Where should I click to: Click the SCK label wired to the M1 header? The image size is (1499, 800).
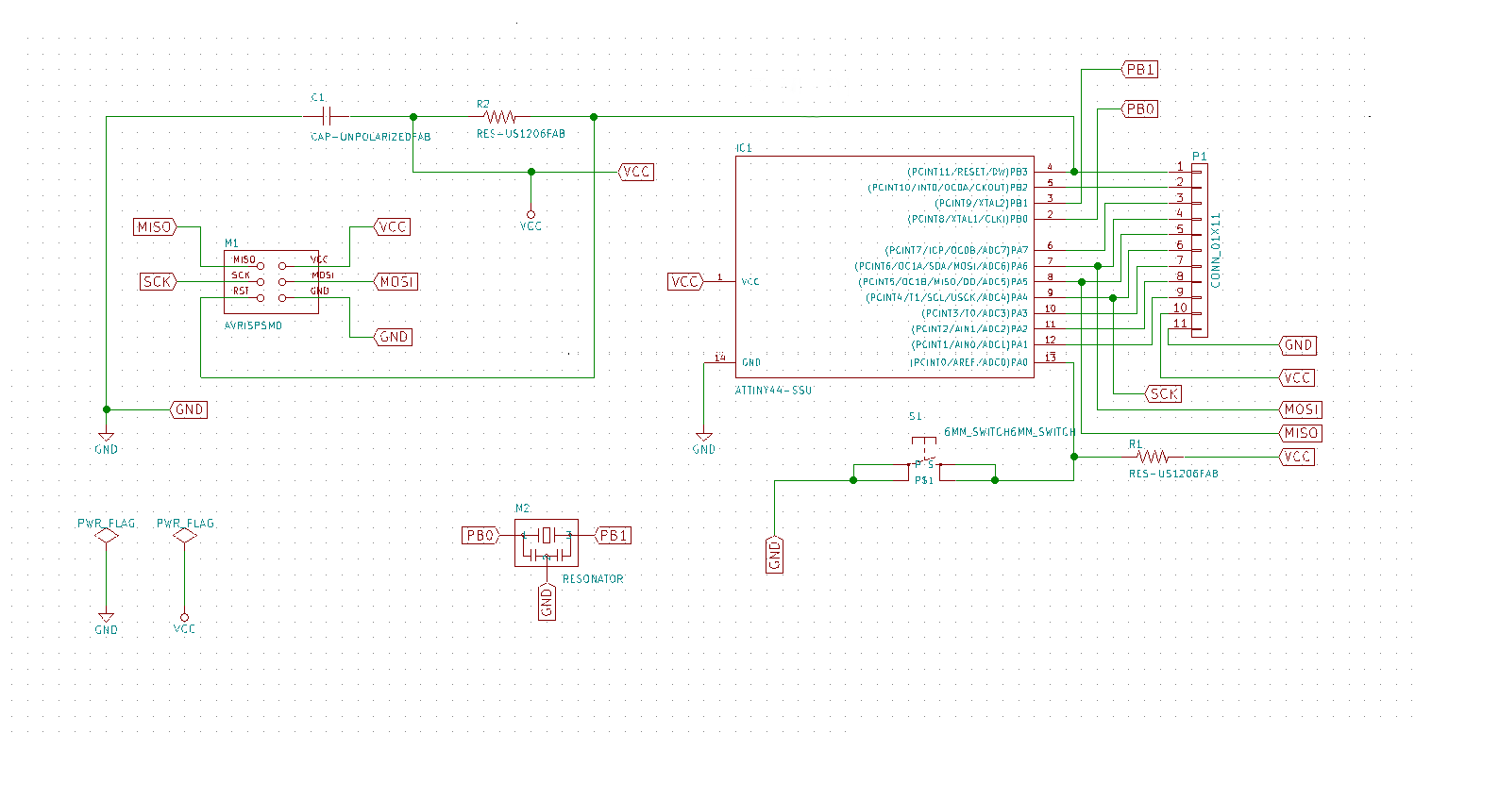click(x=159, y=282)
